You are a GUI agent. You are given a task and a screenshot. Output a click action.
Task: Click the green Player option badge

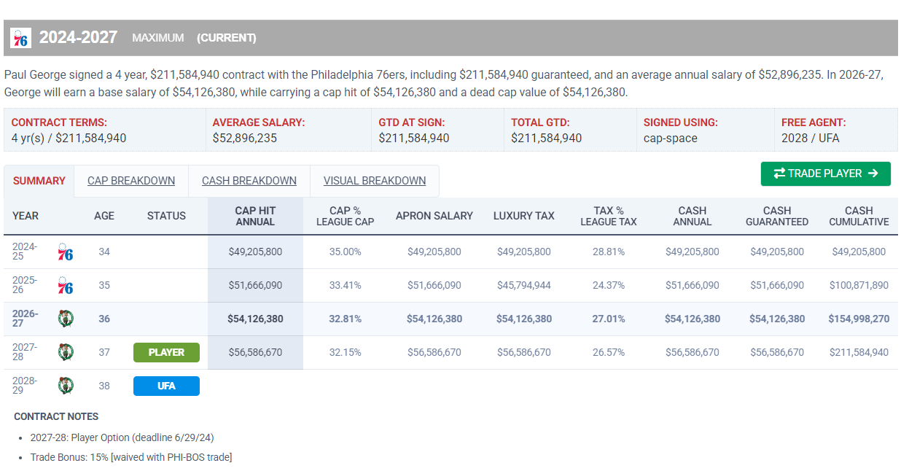point(166,352)
